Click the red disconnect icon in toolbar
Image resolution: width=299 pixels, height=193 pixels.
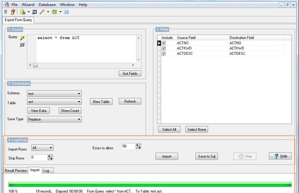point(13,12)
